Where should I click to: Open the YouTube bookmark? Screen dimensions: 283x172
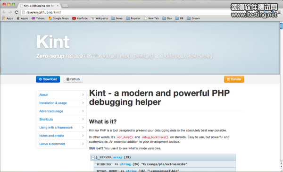pos(80,18)
